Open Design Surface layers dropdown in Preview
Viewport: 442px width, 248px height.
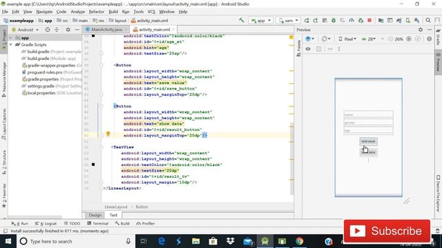[x=310, y=39]
